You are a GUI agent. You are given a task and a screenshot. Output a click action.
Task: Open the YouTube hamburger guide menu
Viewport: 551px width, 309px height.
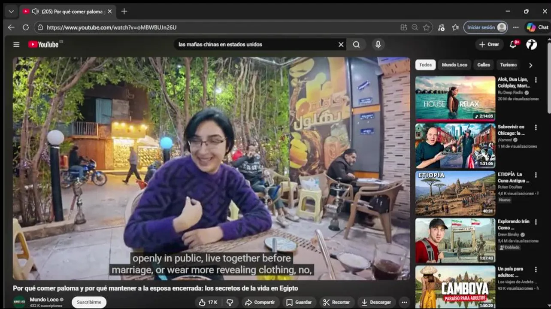(16, 44)
